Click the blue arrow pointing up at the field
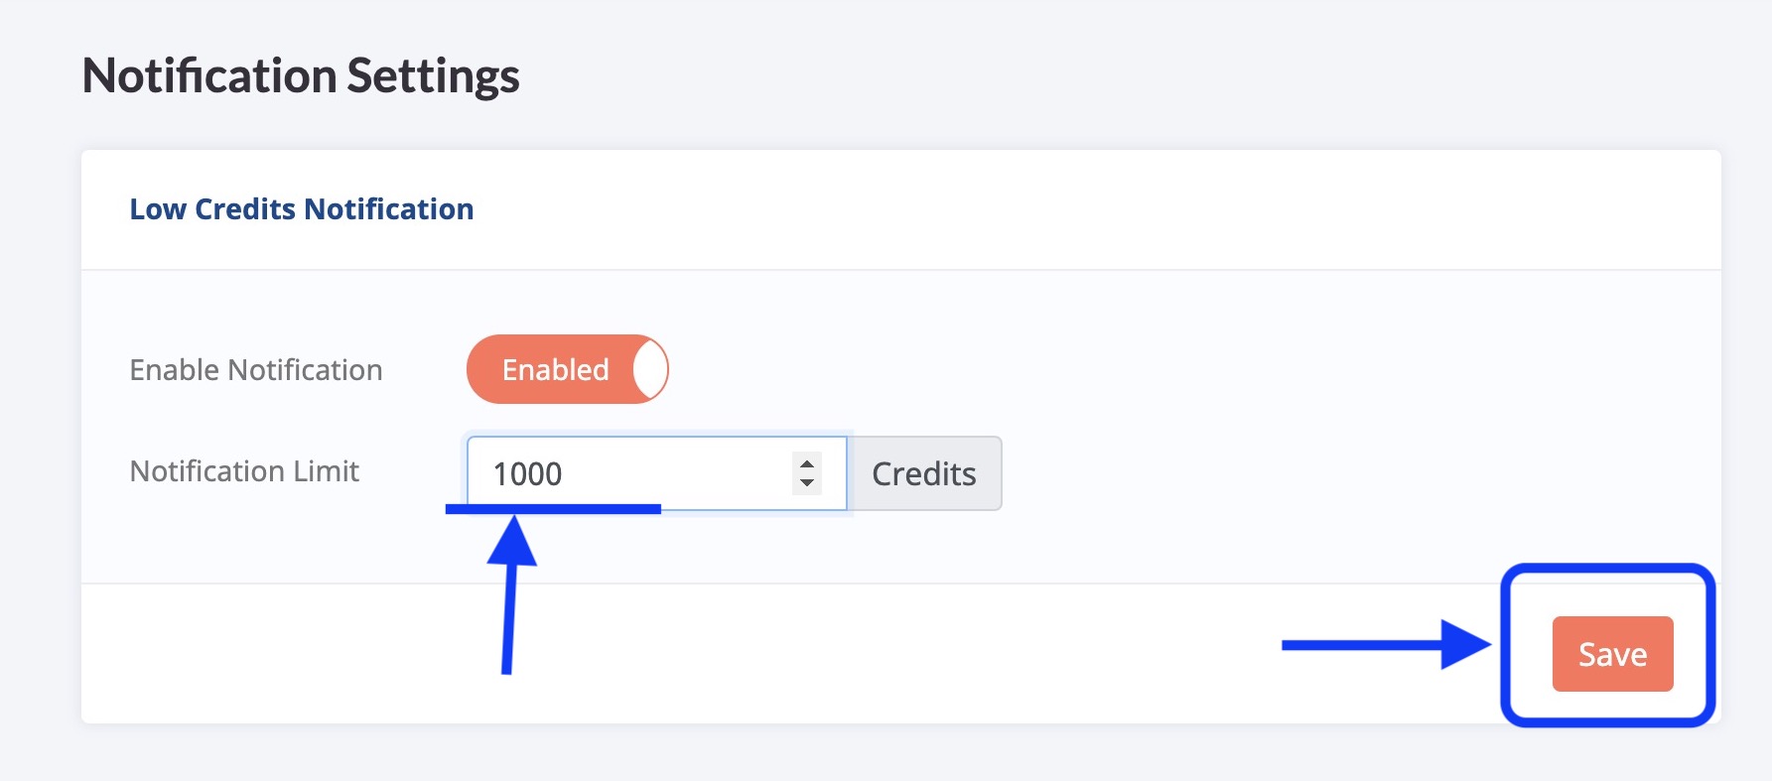This screenshot has width=1772, height=781. point(510,595)
